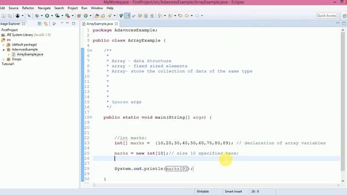Click the editor vertical scrollbar thumb
Viewport: 347px width, 195px height.
pos(343,101)
